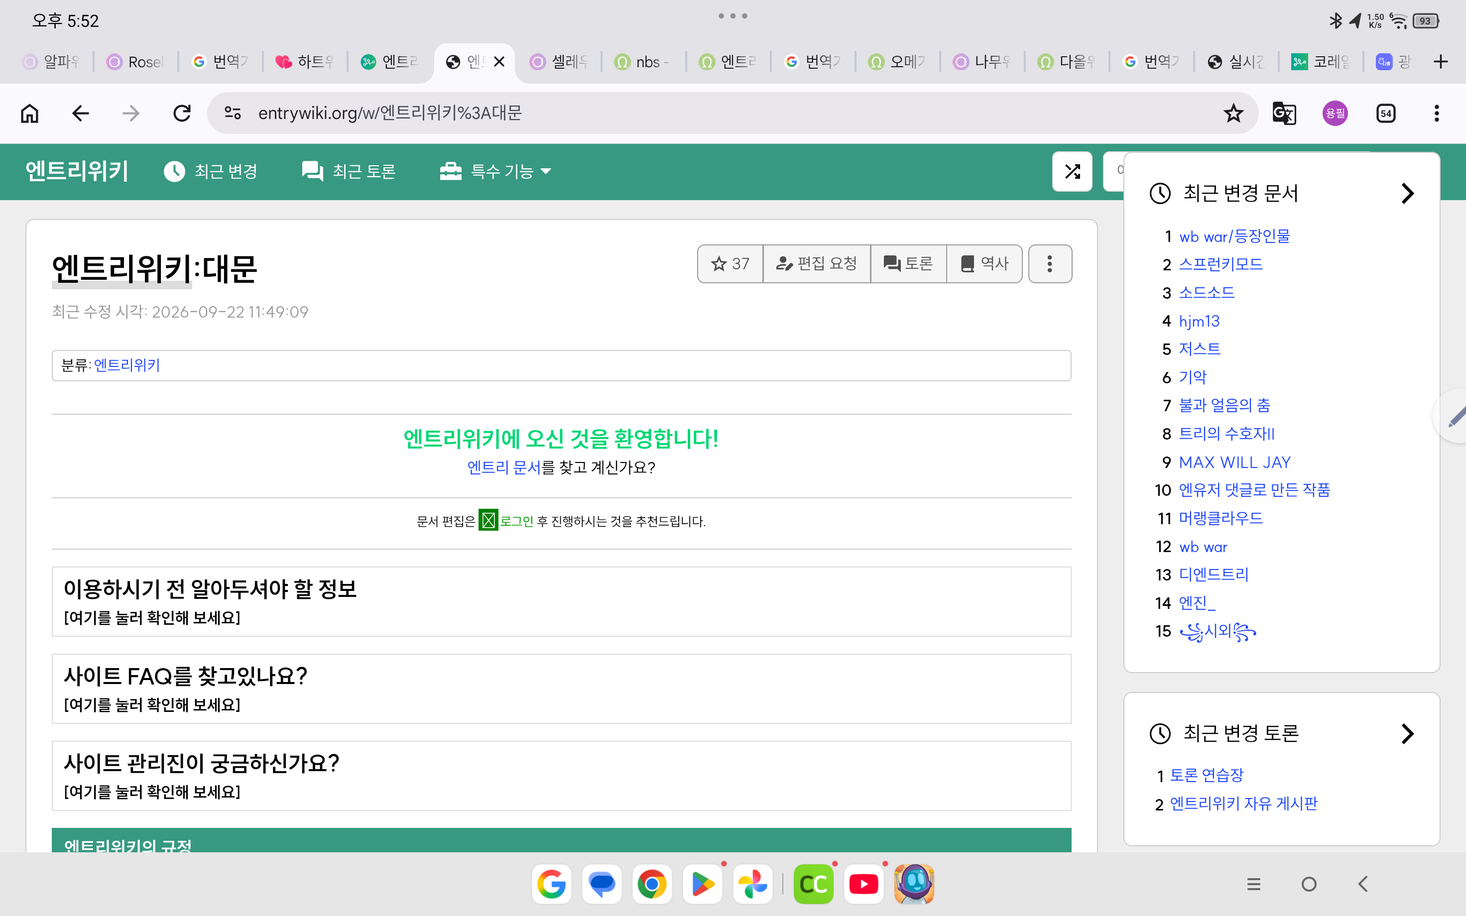
Task: Click the wiki search field
Action: (1113, 171)
